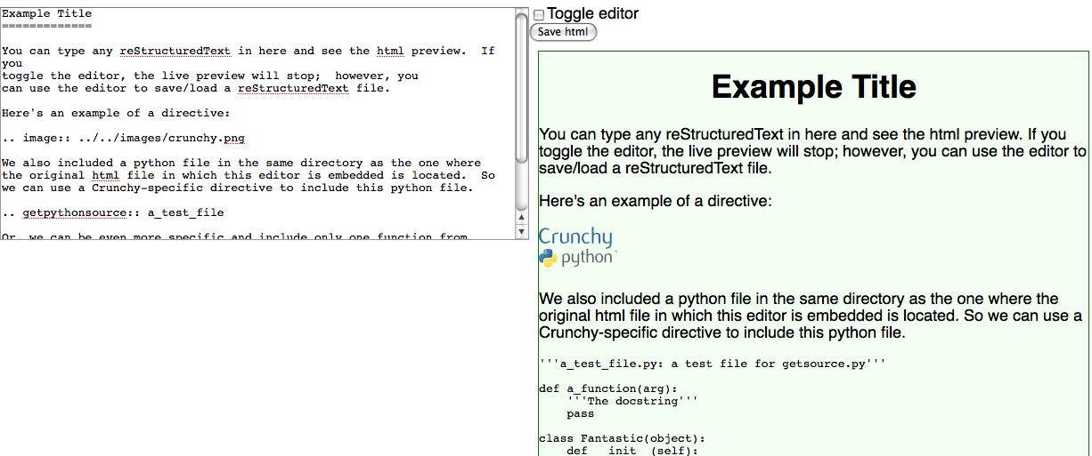This screenshot has height=456, width=1092.
Task: Click 'Here's an example of a directive:' in the preview
Action: [x=656, y=202]
